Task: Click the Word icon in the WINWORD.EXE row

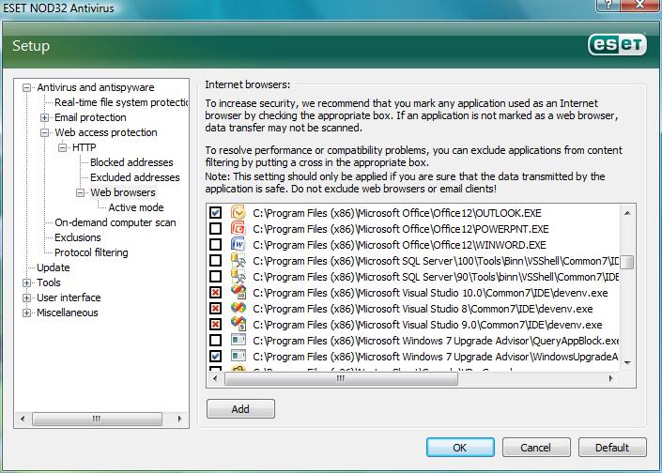Action: (x=239, y=244)
